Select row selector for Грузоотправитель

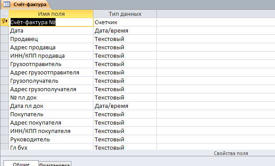4,64
